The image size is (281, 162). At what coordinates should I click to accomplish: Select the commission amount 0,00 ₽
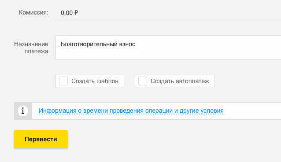click(x=69, y=13)
